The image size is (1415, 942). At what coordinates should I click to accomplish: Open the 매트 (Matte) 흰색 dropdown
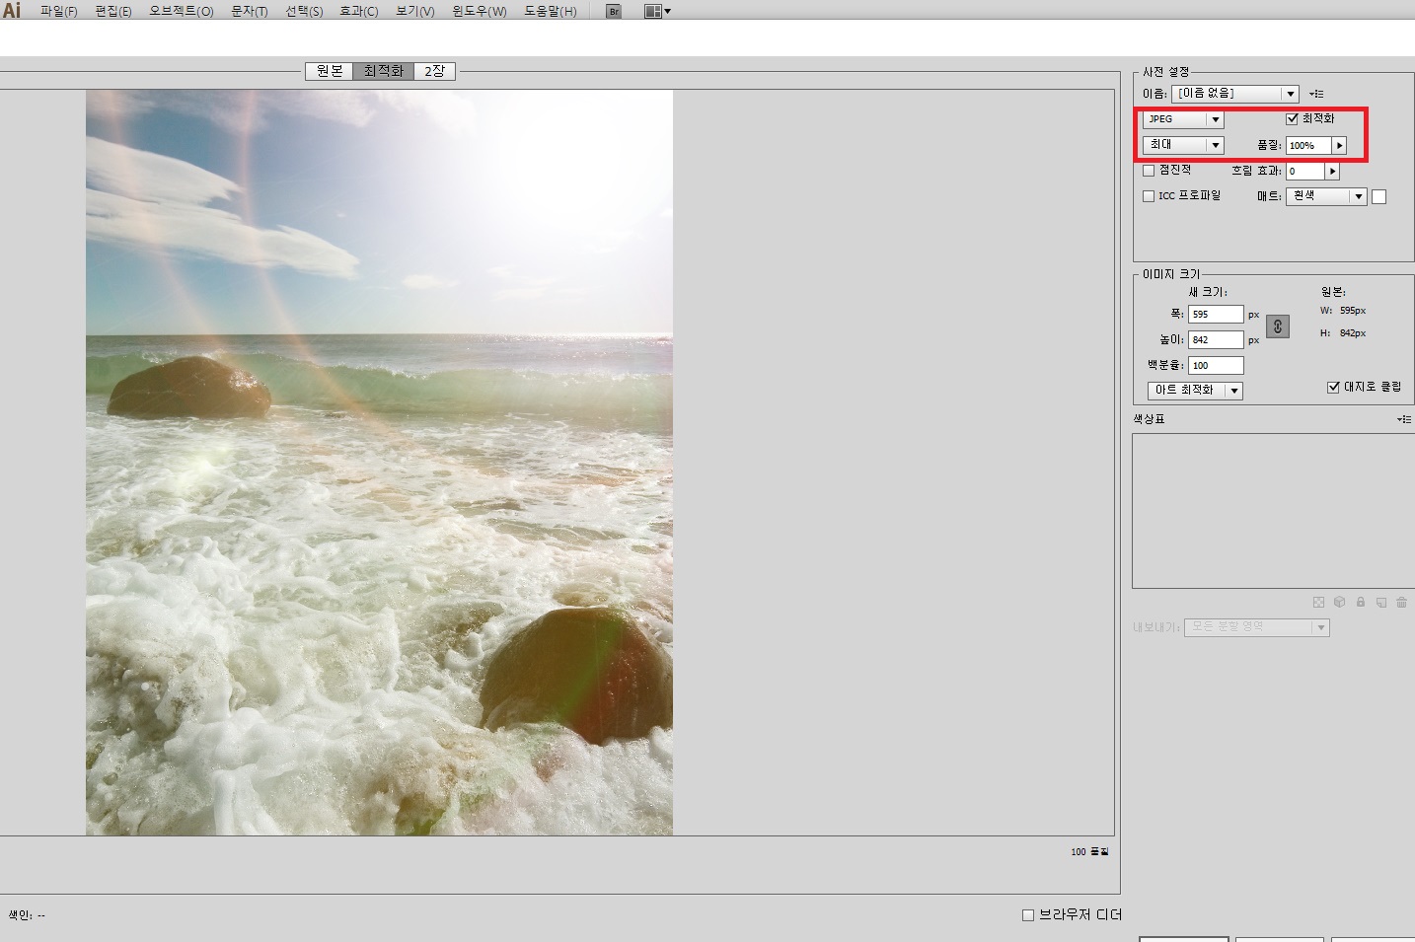[1325, 196]
